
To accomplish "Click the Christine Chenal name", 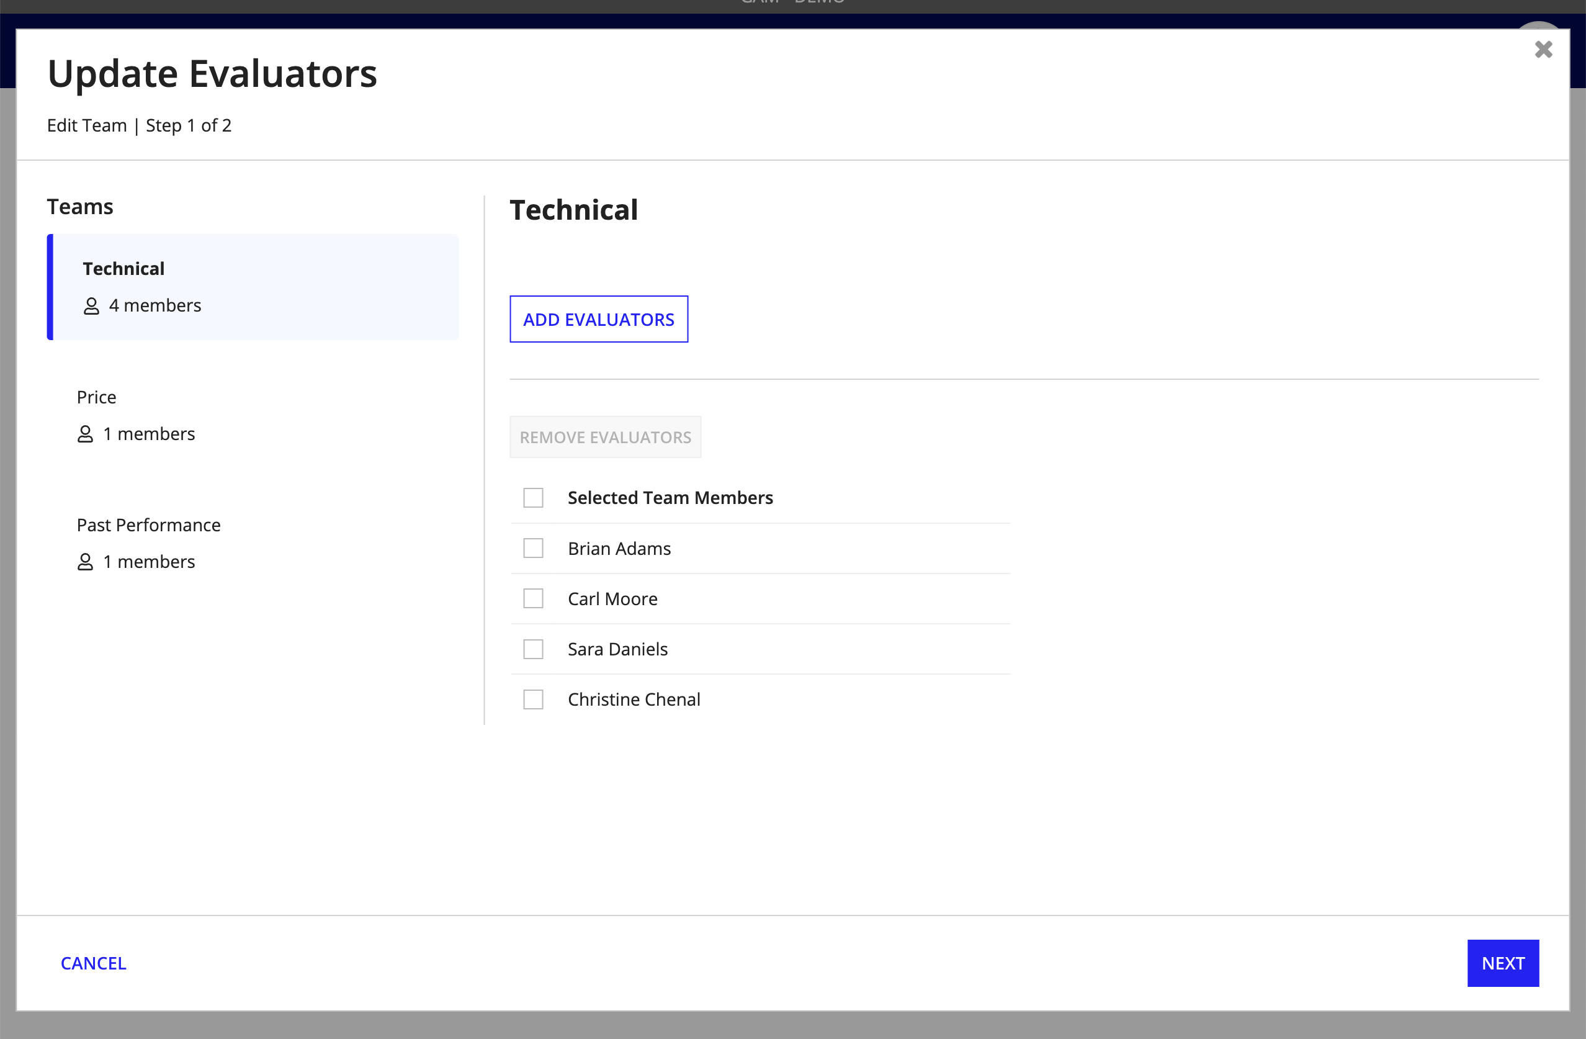I will pos(634,699).
